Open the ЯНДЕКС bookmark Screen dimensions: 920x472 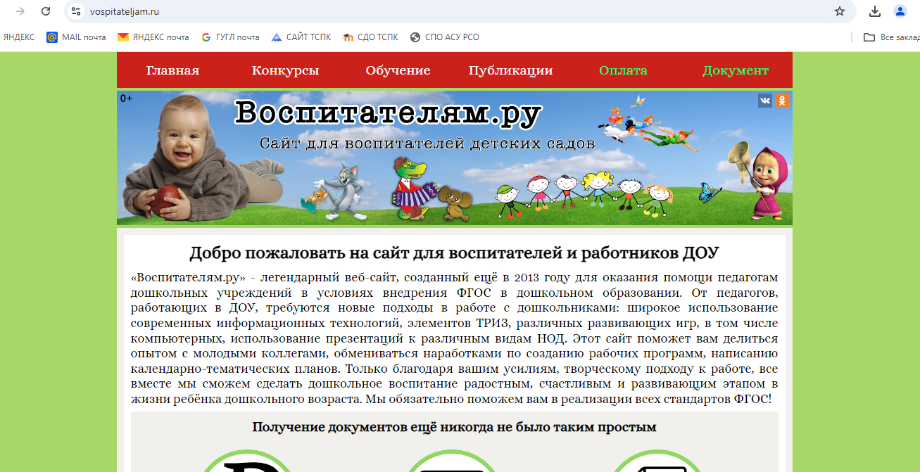coord(19,37)
